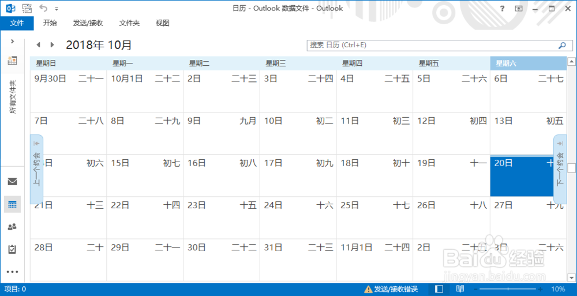
Task: Click the calendar scrollbar down arrow
Action: (571, 278)
